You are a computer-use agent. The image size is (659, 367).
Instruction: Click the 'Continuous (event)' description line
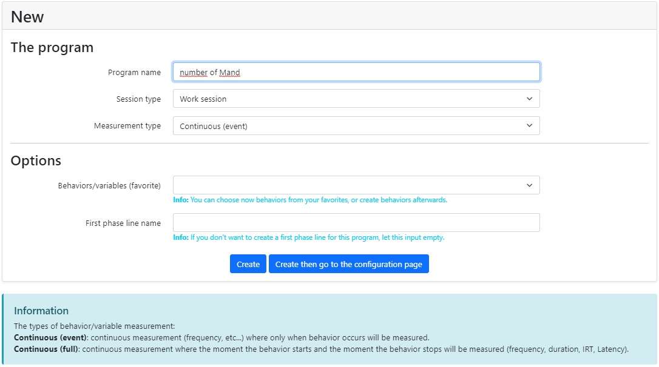click(x=221, y=338)
